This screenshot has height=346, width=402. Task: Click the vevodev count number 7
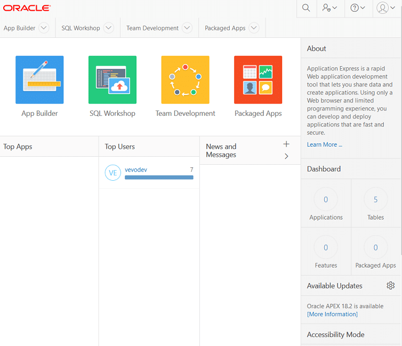(191, 170)
